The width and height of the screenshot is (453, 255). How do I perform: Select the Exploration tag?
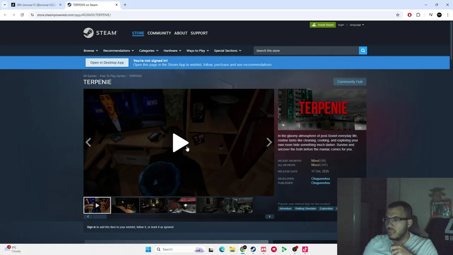click(x=326, y=209)
